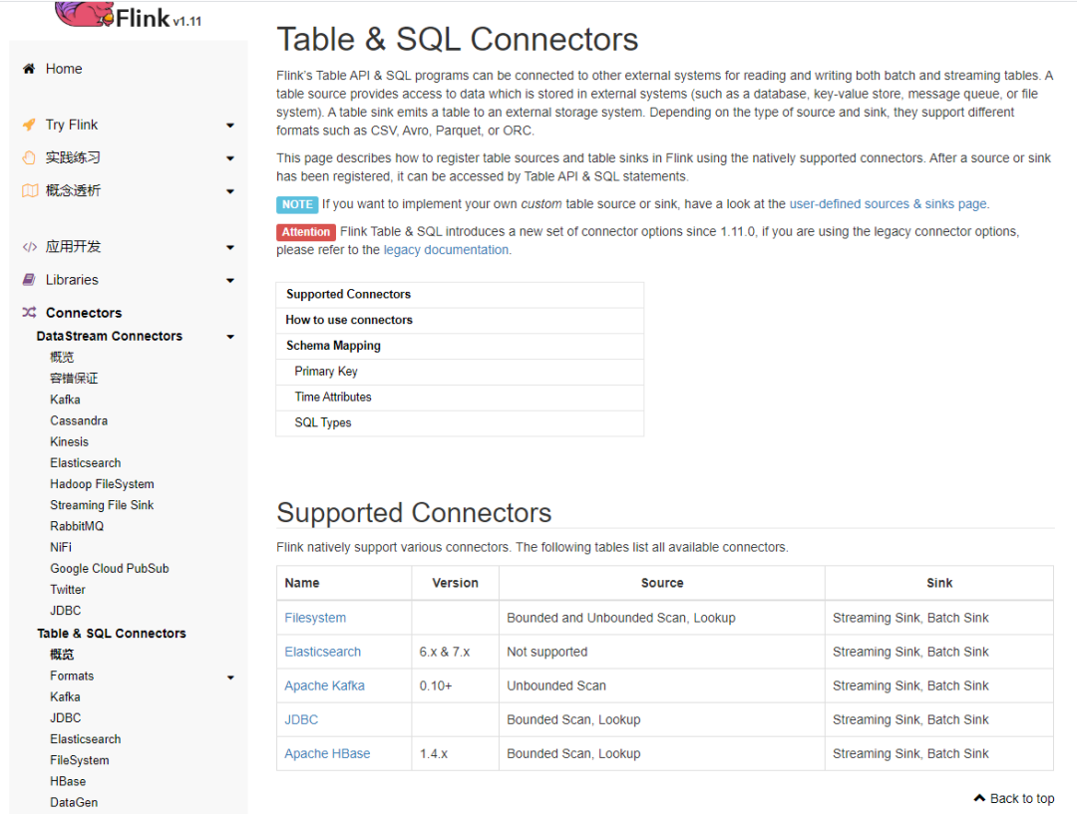Click the Flink squirrel logo
This screenshot has width=1077, height=814.
[83, 13]
